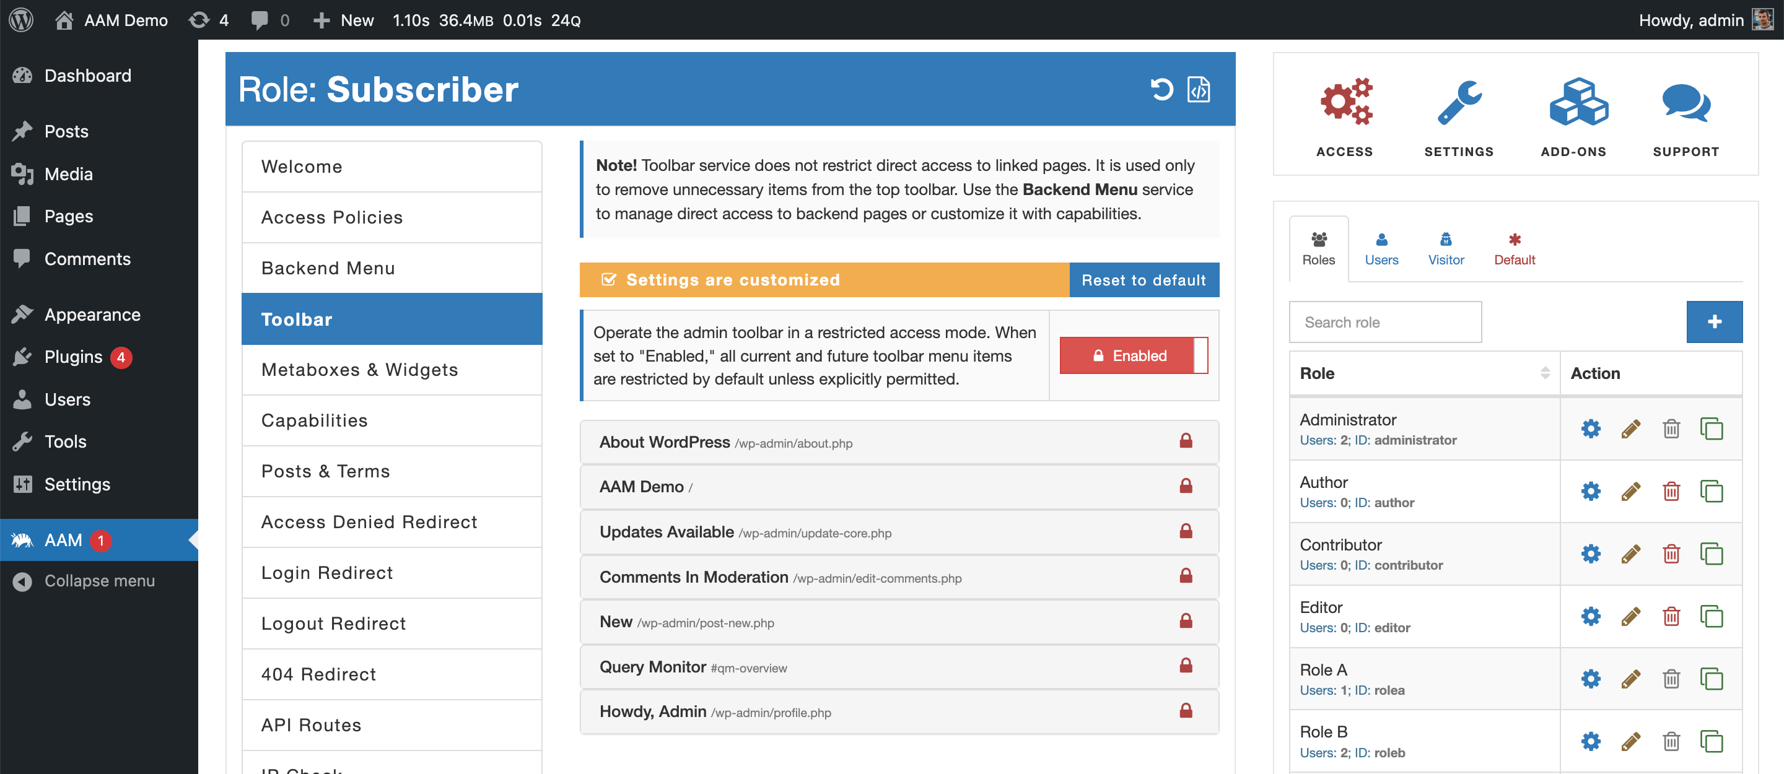Delete the Contributor role with trash icon
This screenshot has width=1784, height=774.
[1671, 554]
